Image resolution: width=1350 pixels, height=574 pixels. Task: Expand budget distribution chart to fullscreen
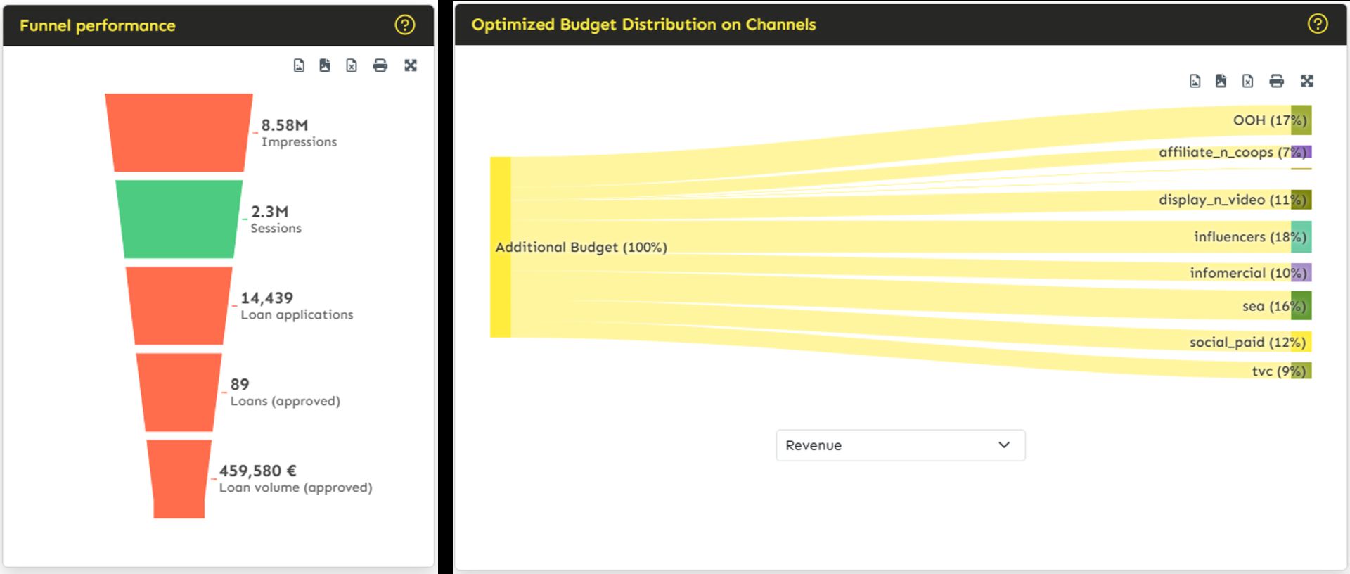[x=1306, y=81]
